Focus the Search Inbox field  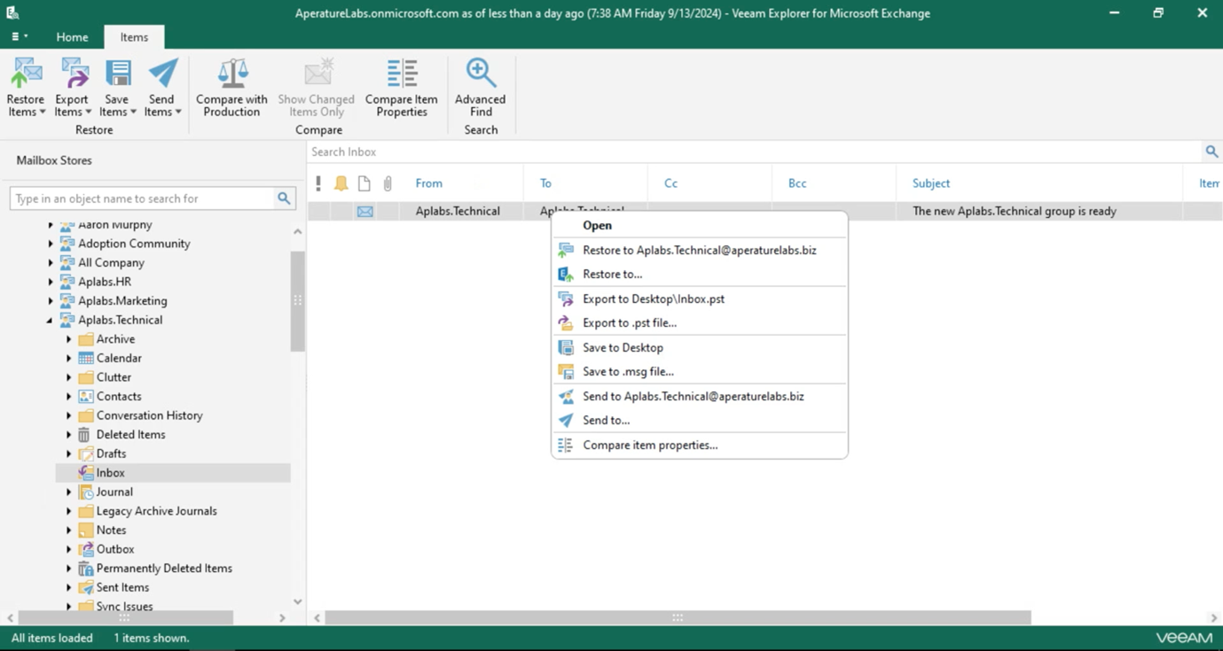pos(754,151)
